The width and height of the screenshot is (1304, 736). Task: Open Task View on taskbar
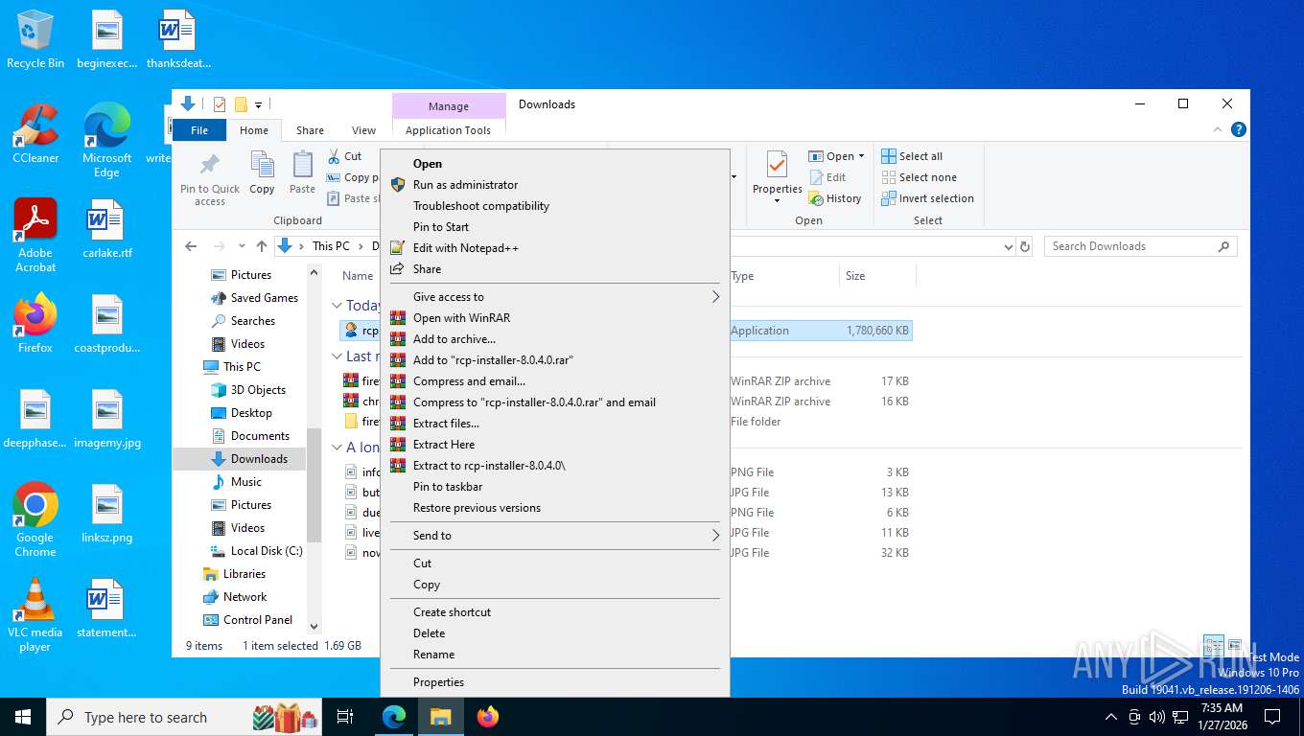point(345,717)
